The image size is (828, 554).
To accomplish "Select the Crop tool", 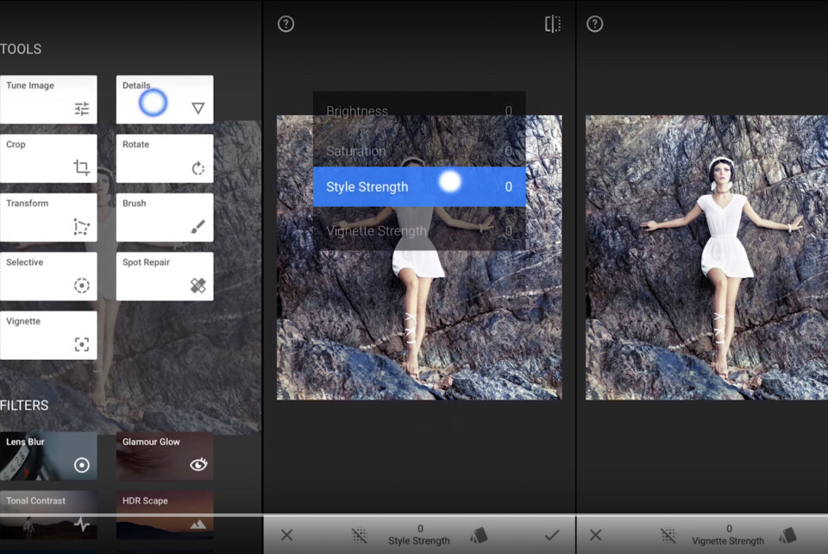I will [48, 158].
